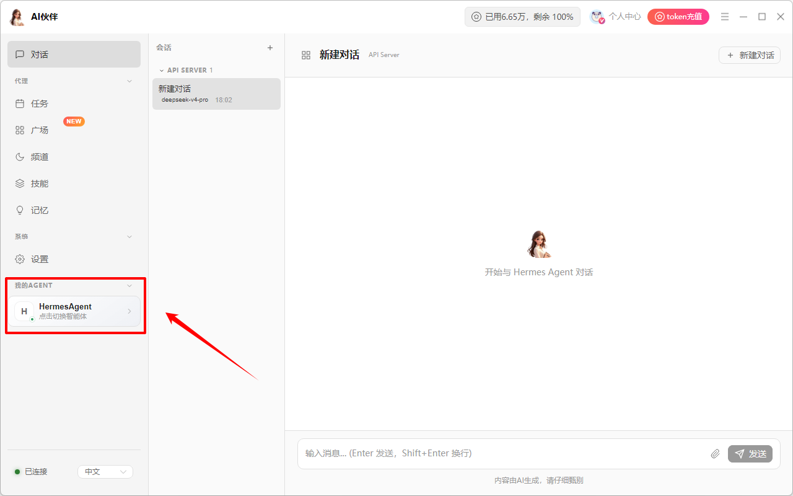The height and width of the screenshot is (496, 793).
Task: Collapse the 系统 section
Action: pyautogui.click(x=129, y=237)
